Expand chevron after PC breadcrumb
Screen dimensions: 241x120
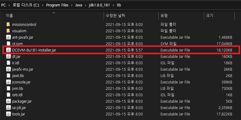click(9, 5)
